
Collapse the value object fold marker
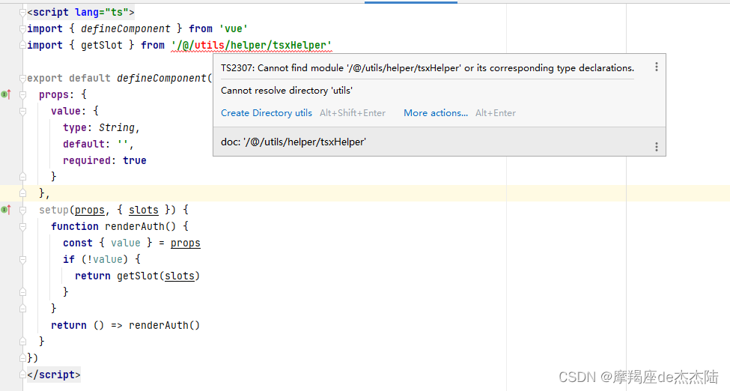(x=22, y=112)
